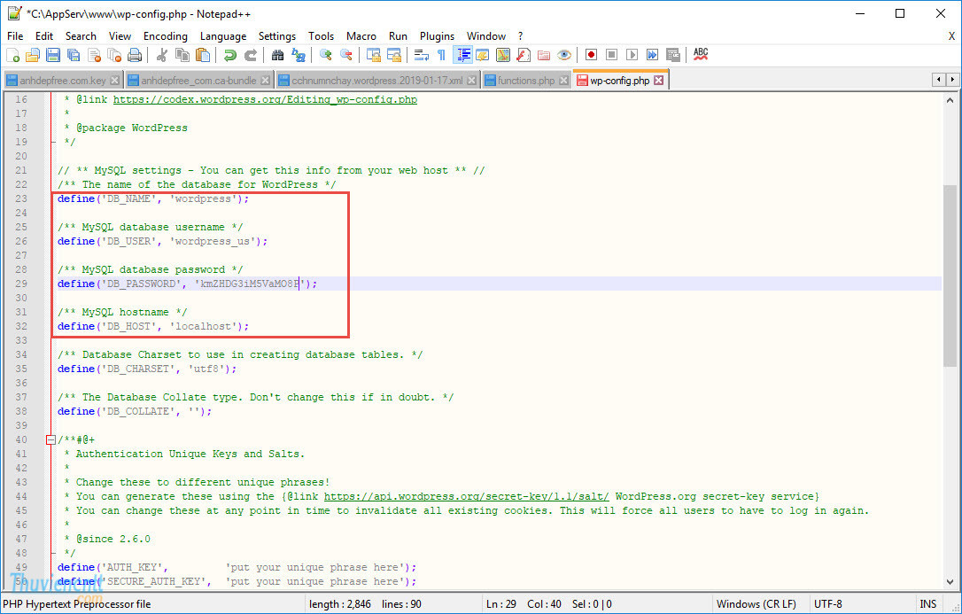Image resolution: width=962 pixels, height=614 pixels.
Task: Click the vertical scrollbar down arrow
Action: click(950, 581)
